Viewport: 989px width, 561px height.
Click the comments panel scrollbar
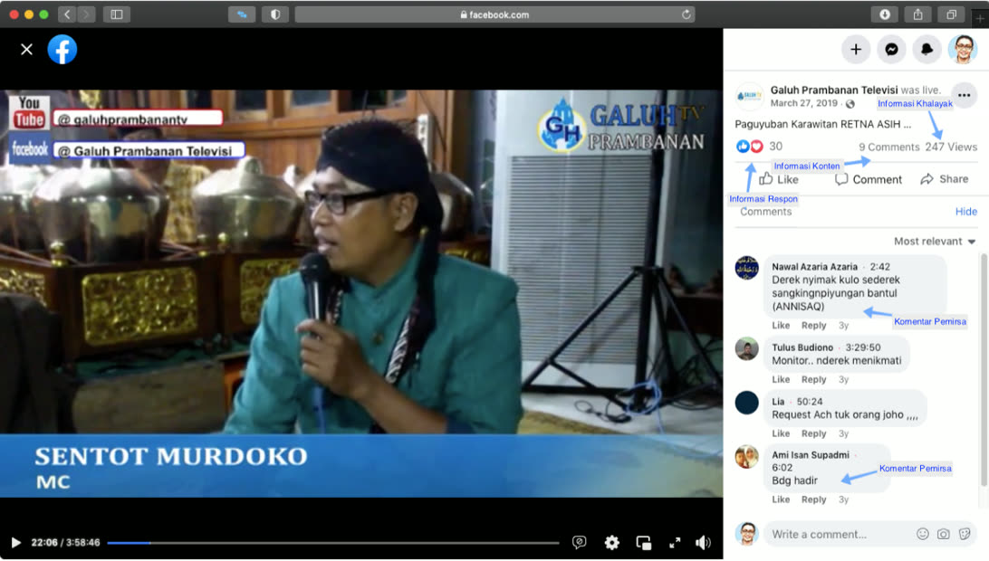(983, 370)
